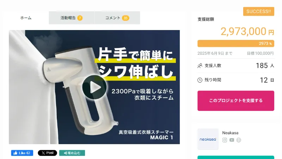Play the MAGIC 1 steamer video
The image size is (282, 159).
coord(94,87)
